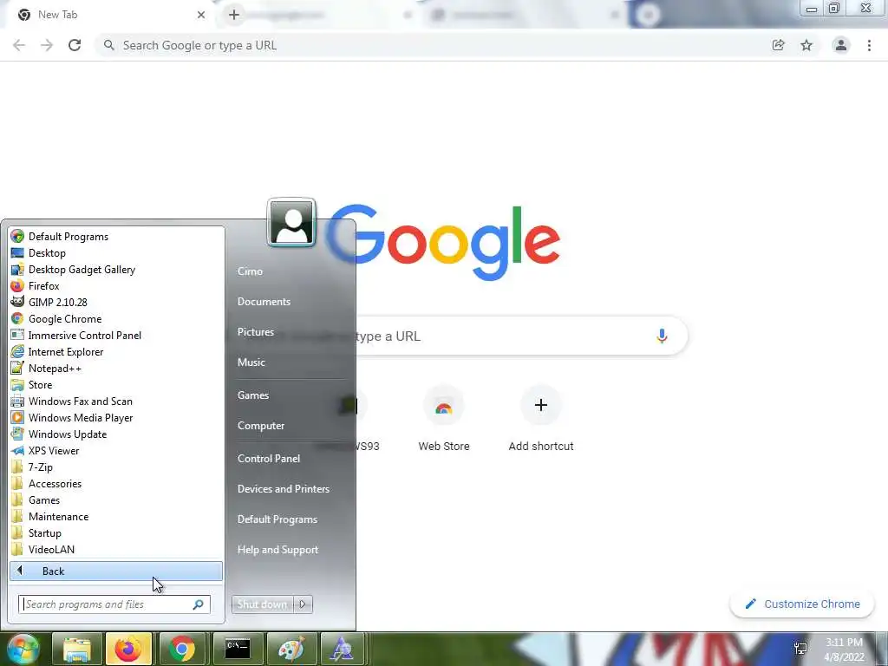This screenshot has width=888, height=666.
Task: Open Music from Start menu
Action: [x=251, y=362]
